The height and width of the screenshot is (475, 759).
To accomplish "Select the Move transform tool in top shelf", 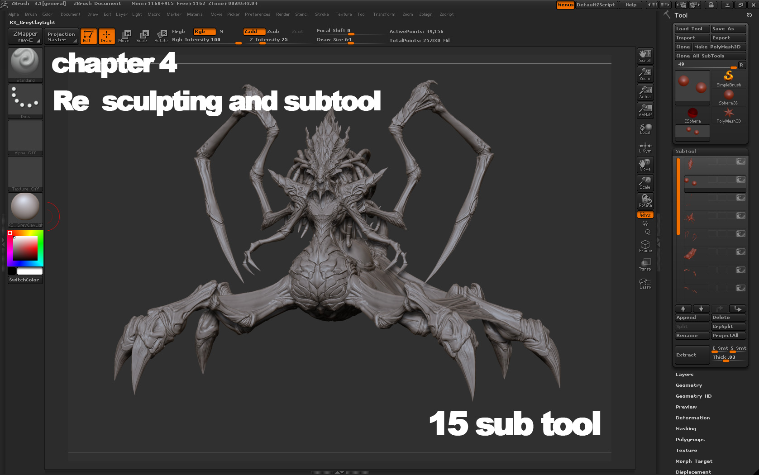I will [x=124, y=36].
